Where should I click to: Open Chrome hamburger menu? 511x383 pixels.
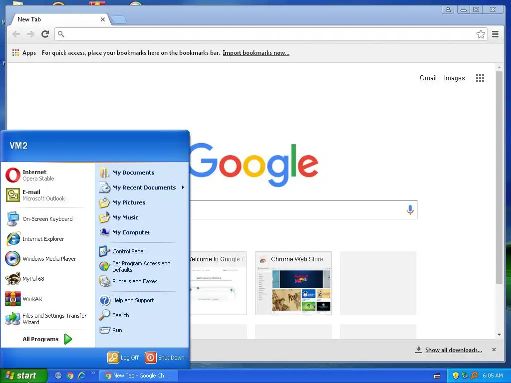(x=495, y=34)
